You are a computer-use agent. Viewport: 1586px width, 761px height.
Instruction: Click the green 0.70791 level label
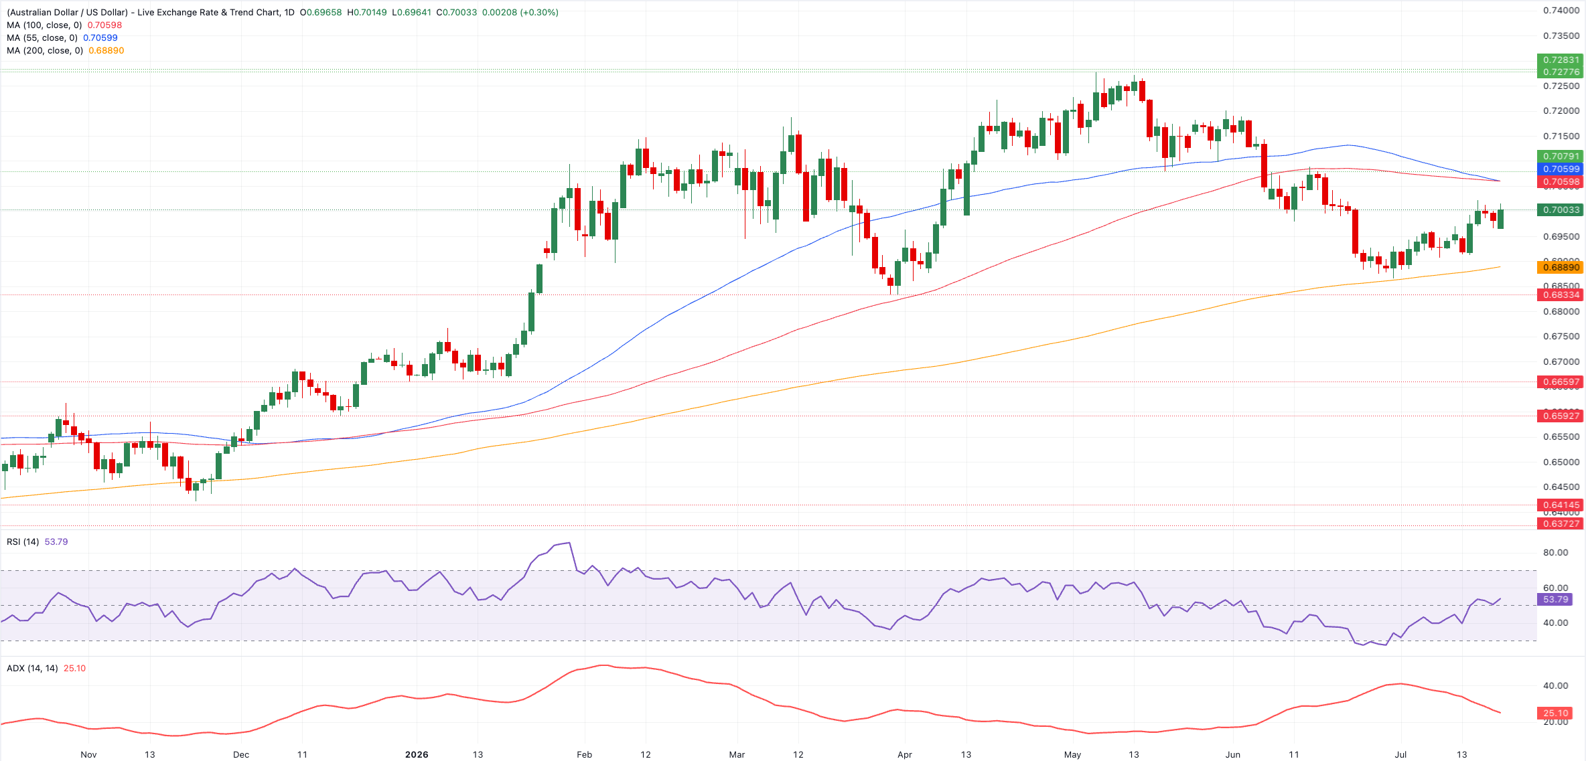tap(1561, 156)
